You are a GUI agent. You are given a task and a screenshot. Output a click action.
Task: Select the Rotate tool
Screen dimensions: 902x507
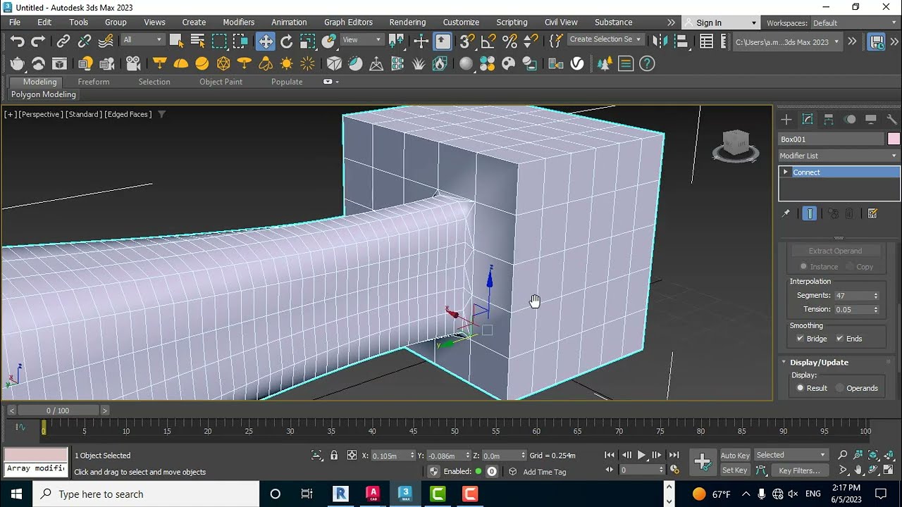pos(287,42)
